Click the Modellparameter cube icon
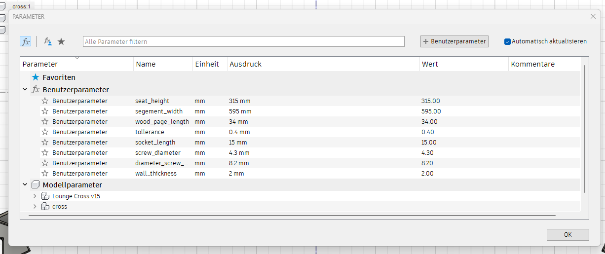 (36, 185)
